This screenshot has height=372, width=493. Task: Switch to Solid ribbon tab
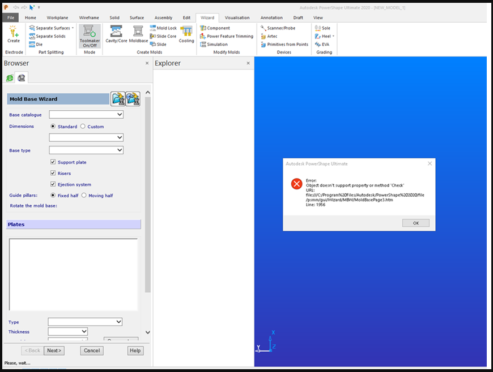[114, 18]
